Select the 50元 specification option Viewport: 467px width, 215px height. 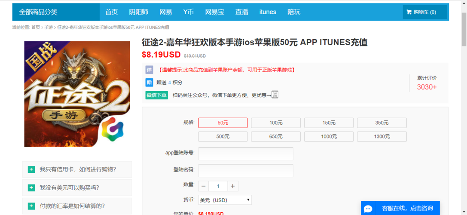223,123
